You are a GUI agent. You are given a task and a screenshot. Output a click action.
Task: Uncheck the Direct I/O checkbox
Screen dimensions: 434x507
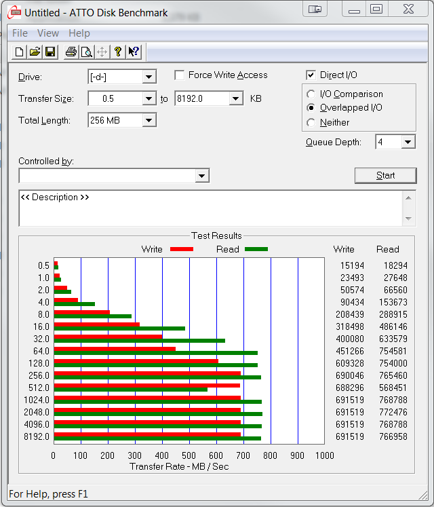[311, 75]
